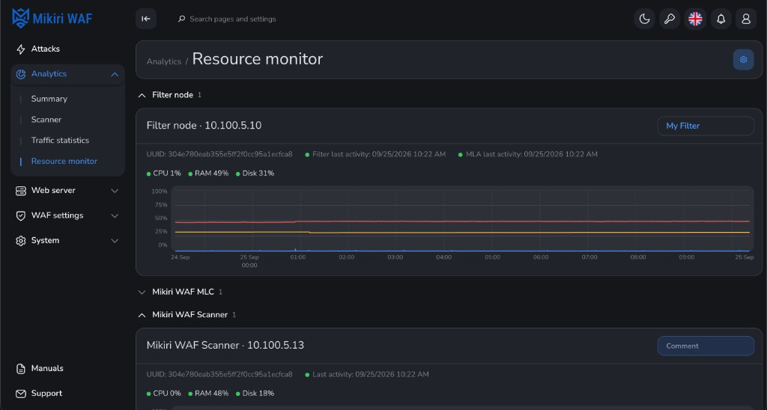Image resolution: width=767 pixels, height=410 pixels.
Task: Click the Mikiri WAF Scanner · 10.100.5.13 title
Action: pyautogui.click(x=225, y=346)
